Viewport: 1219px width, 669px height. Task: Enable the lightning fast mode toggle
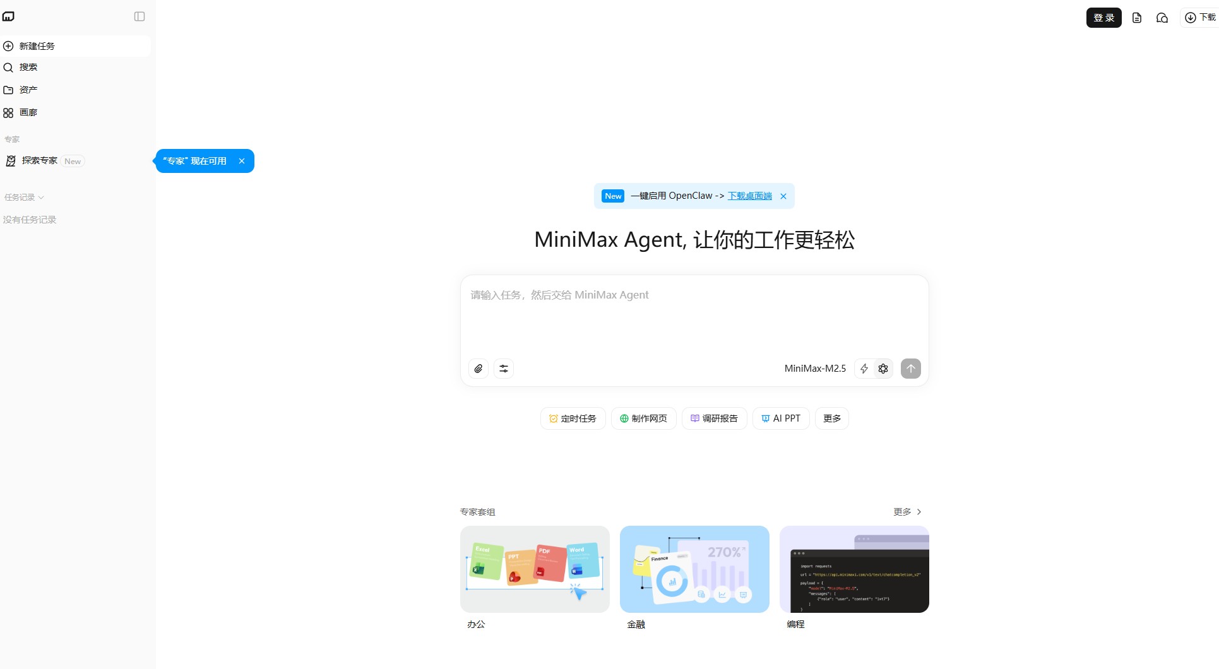864,369
